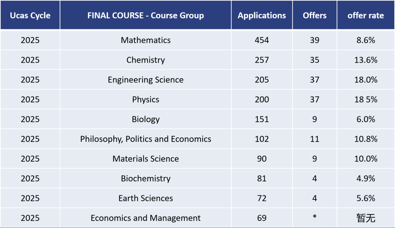Viewport: 395px width, 228px height.
Task: Click the Applications column header
Action: pyautogui.click(x=262, y=15)
